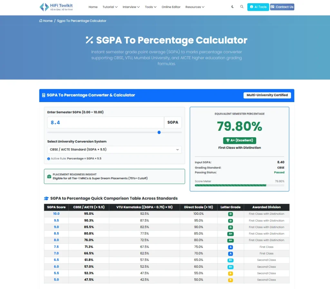
Task: Focus the Semester SGPA input field
Action: point(106,122)
